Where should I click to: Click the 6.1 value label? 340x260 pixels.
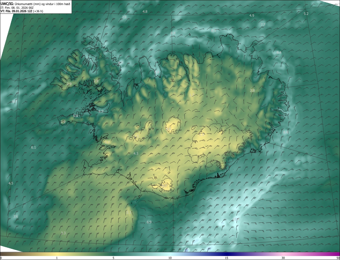tap(33, 147)
